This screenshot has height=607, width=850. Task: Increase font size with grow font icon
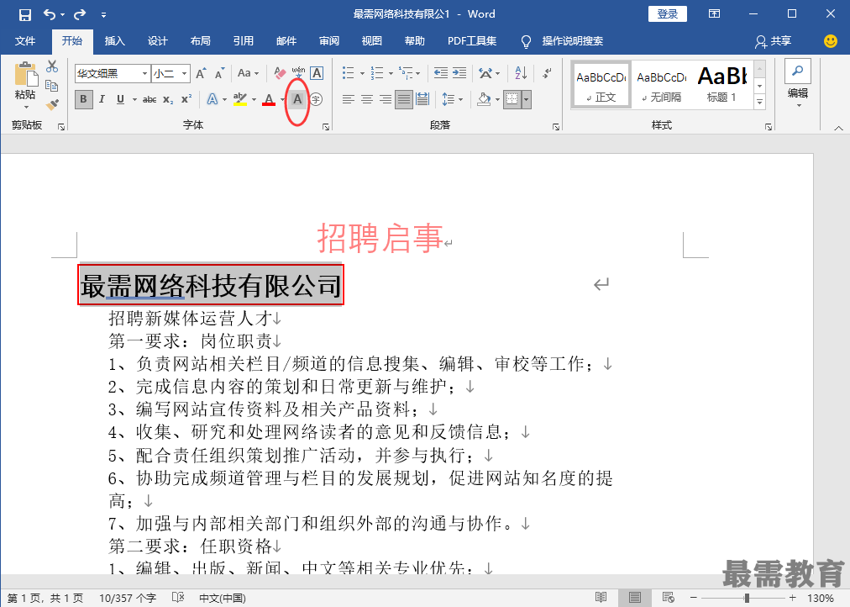tap(201, 73)
